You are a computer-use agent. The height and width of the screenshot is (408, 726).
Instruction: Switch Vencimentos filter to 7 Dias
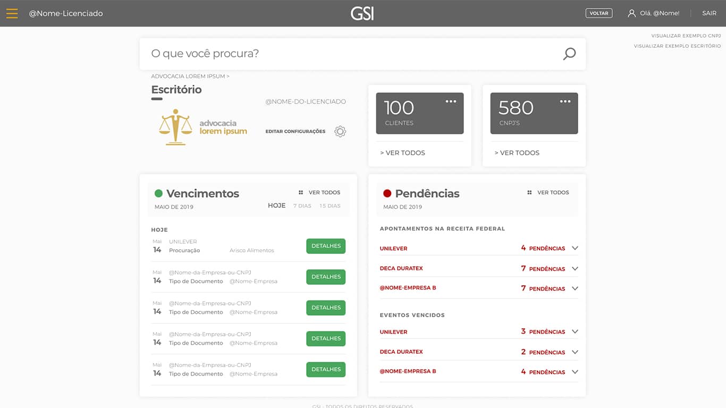(302, 206)
